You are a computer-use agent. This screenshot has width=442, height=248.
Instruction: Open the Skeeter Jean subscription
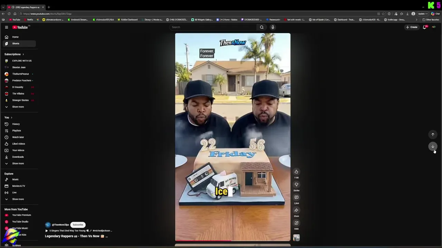[x=19, y=67]
